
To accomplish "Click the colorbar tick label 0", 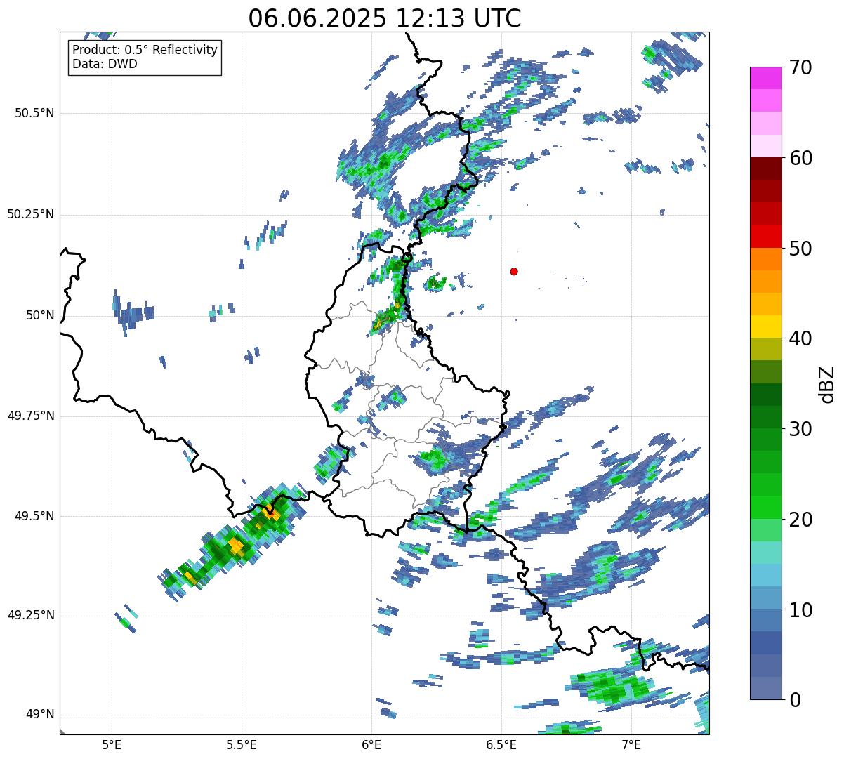I will click(794, 700).
